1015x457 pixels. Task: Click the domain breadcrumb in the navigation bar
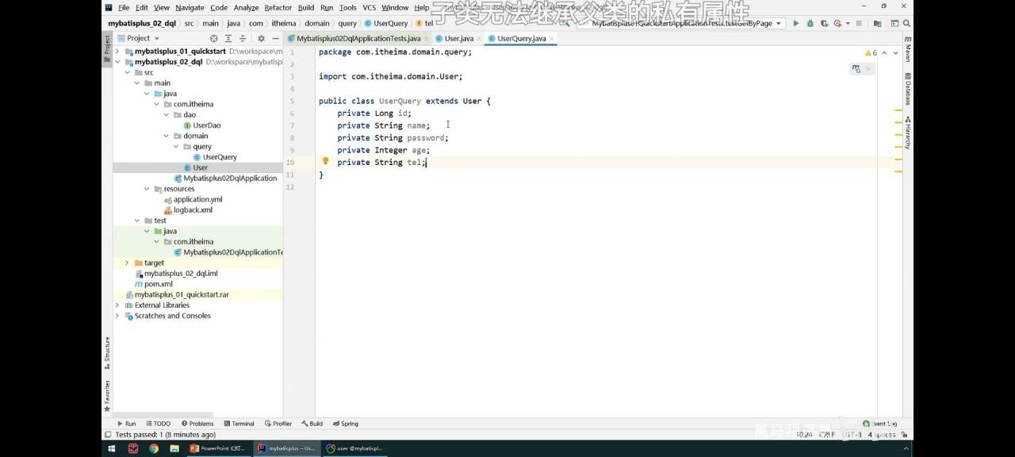[317, 23]
